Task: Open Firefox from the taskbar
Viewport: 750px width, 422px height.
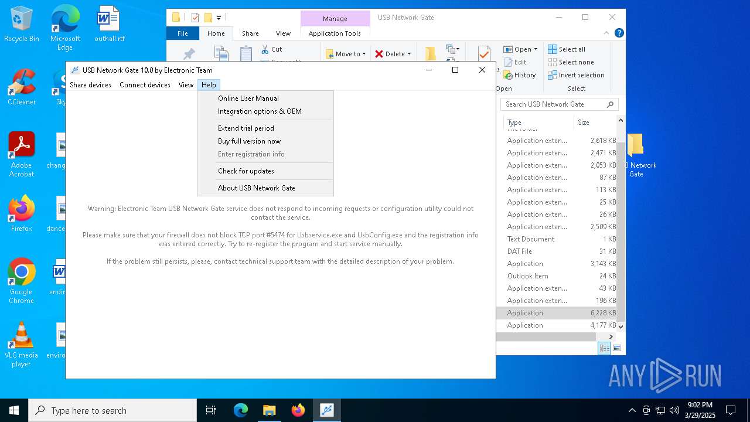Action: [x=298, y=410]
